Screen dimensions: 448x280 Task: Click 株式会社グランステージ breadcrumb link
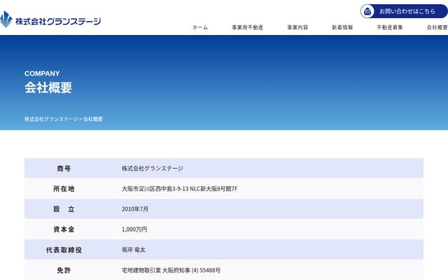click(x=51, y=119)
